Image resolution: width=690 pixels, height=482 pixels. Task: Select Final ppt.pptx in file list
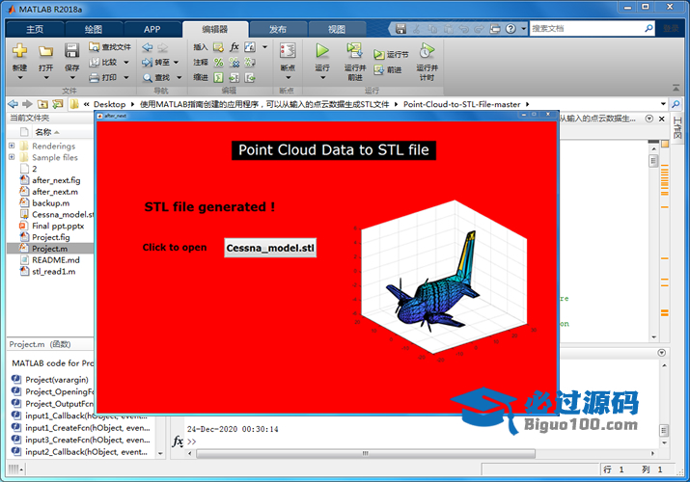(x=58, y=226)
